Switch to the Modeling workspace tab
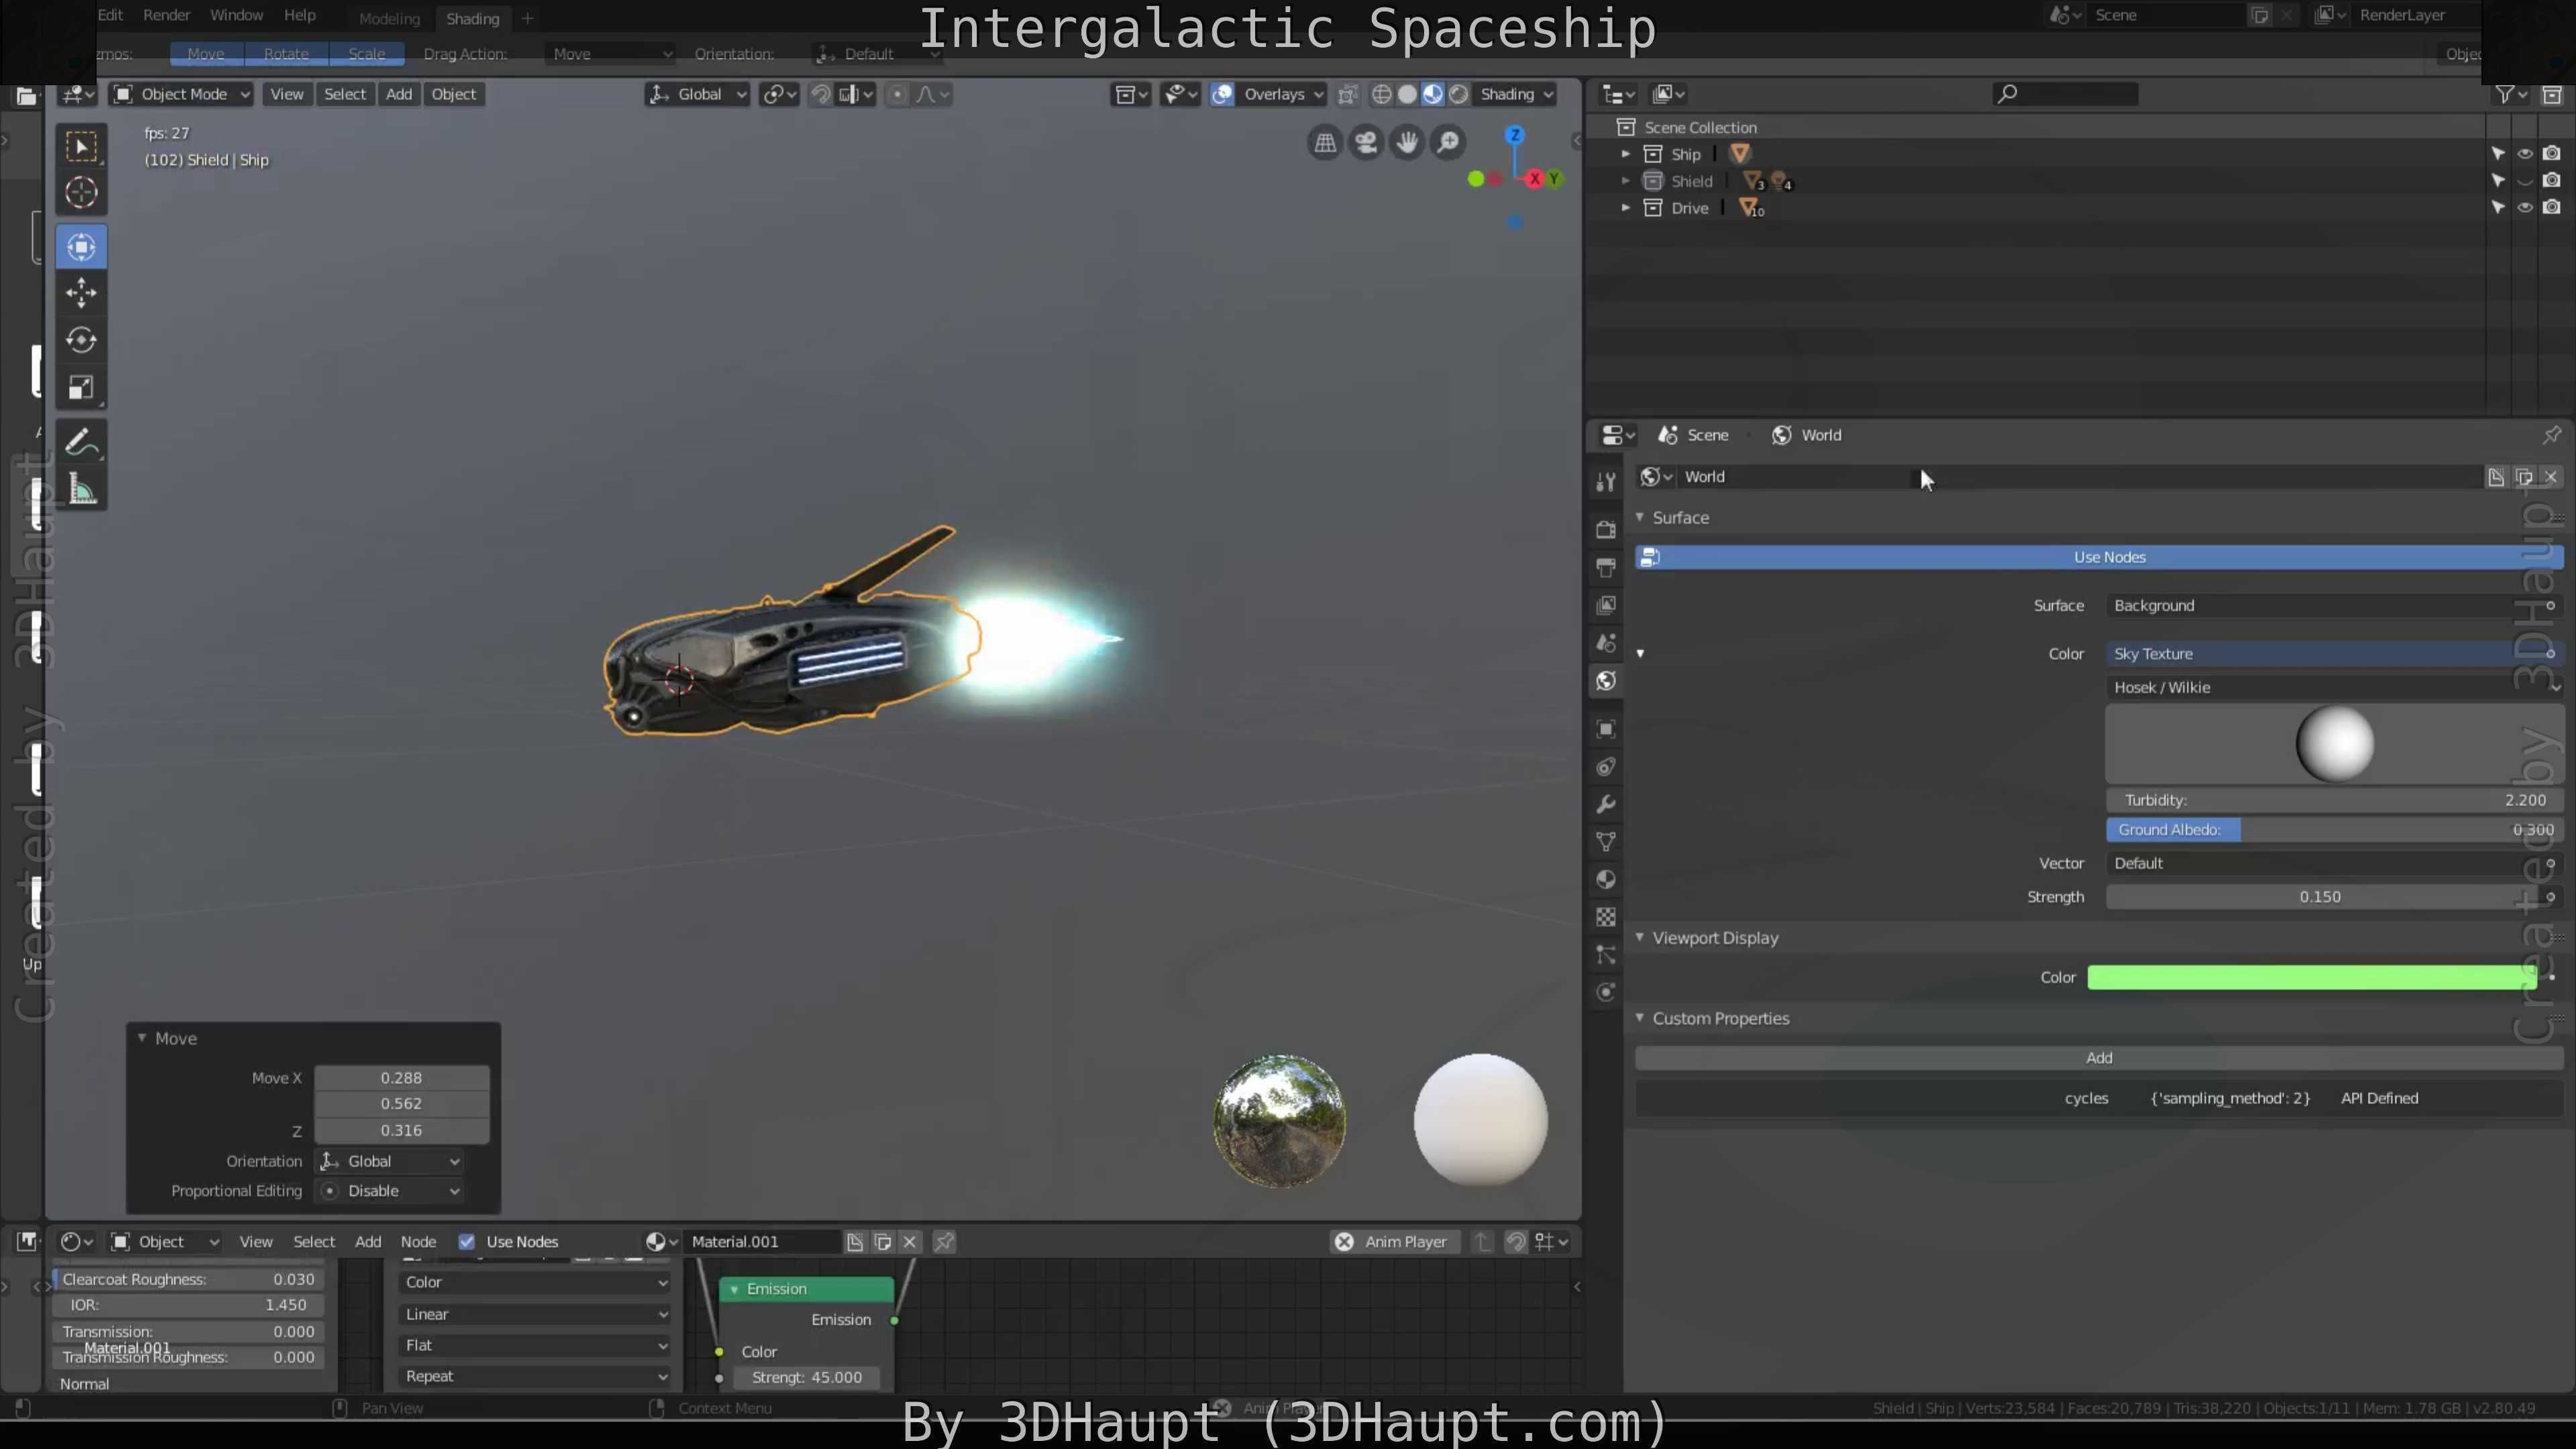 (389, 18)
